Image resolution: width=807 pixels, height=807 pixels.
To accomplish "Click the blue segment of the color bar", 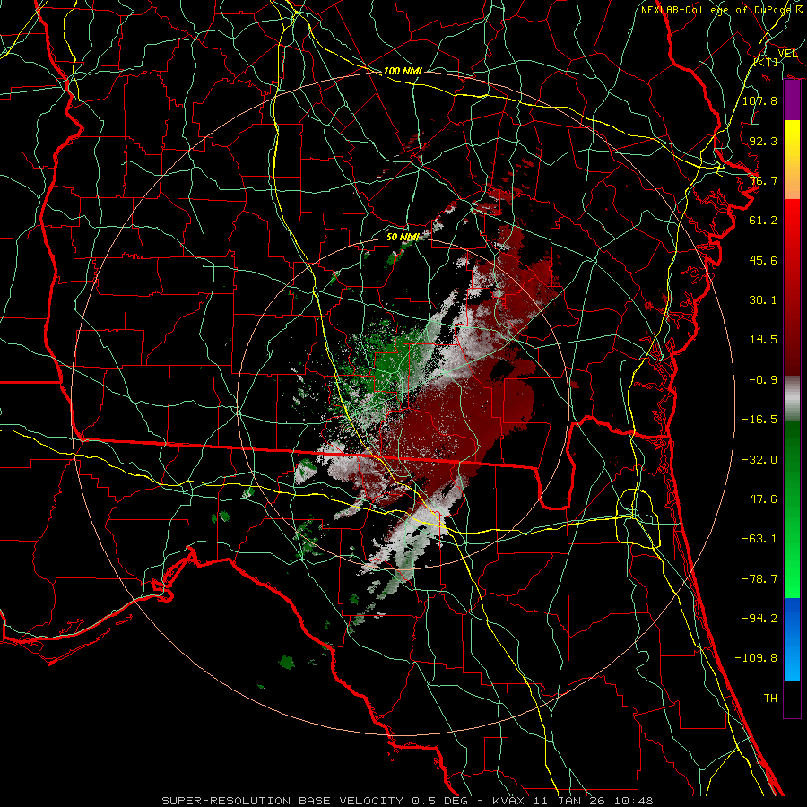I will click(x=792, y=639).
